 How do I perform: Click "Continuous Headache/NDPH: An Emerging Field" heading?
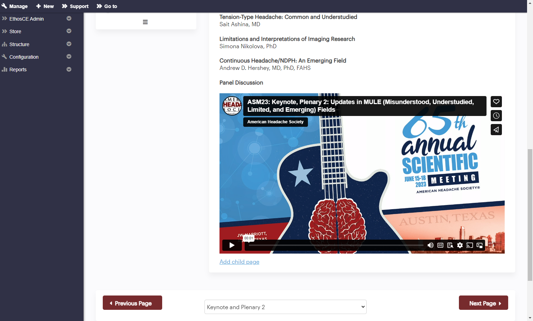click(x=283, y=61)
